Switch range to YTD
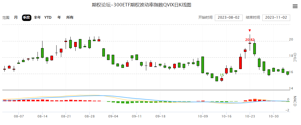301x125 pixels. (48, 17)
